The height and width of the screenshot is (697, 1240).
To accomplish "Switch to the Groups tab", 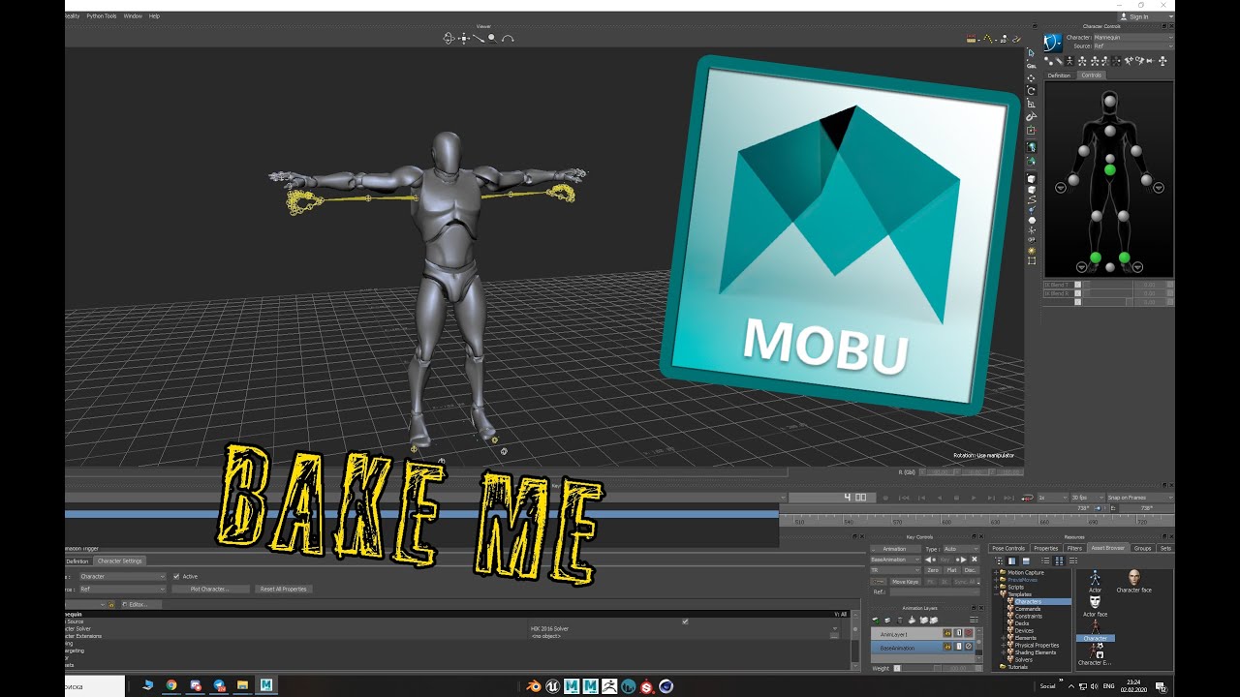I will (x=1142, y=548).
